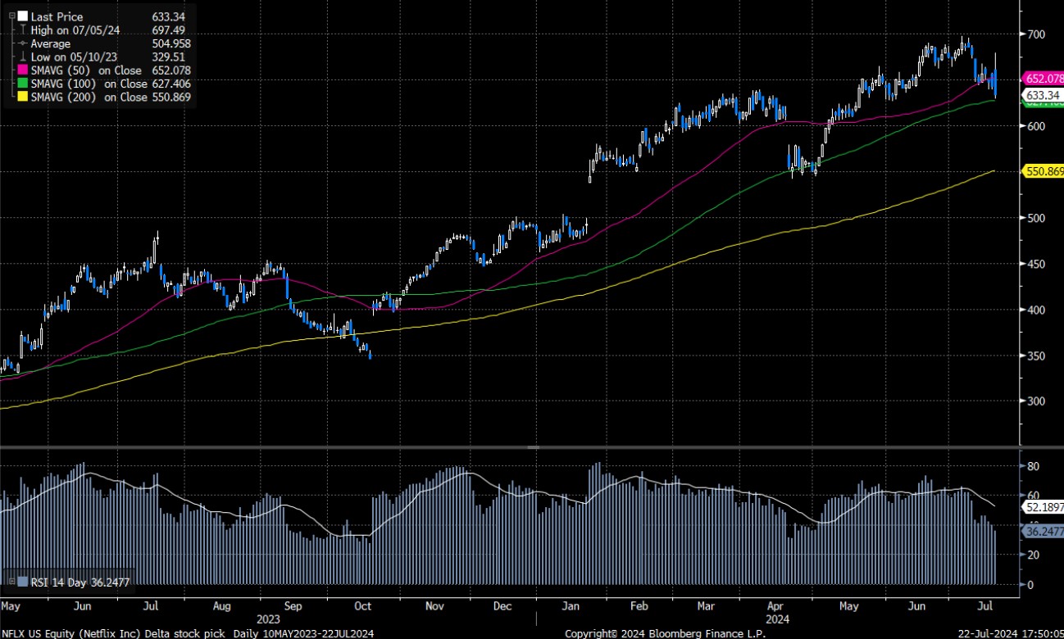The image size is (1064, 639).
Task: Click the Low on 05/10/23 marker icon
Action: click(22, 57)
